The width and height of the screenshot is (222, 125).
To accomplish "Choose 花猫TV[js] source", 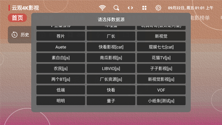I will pyautogui.click(x=161, y=58).
